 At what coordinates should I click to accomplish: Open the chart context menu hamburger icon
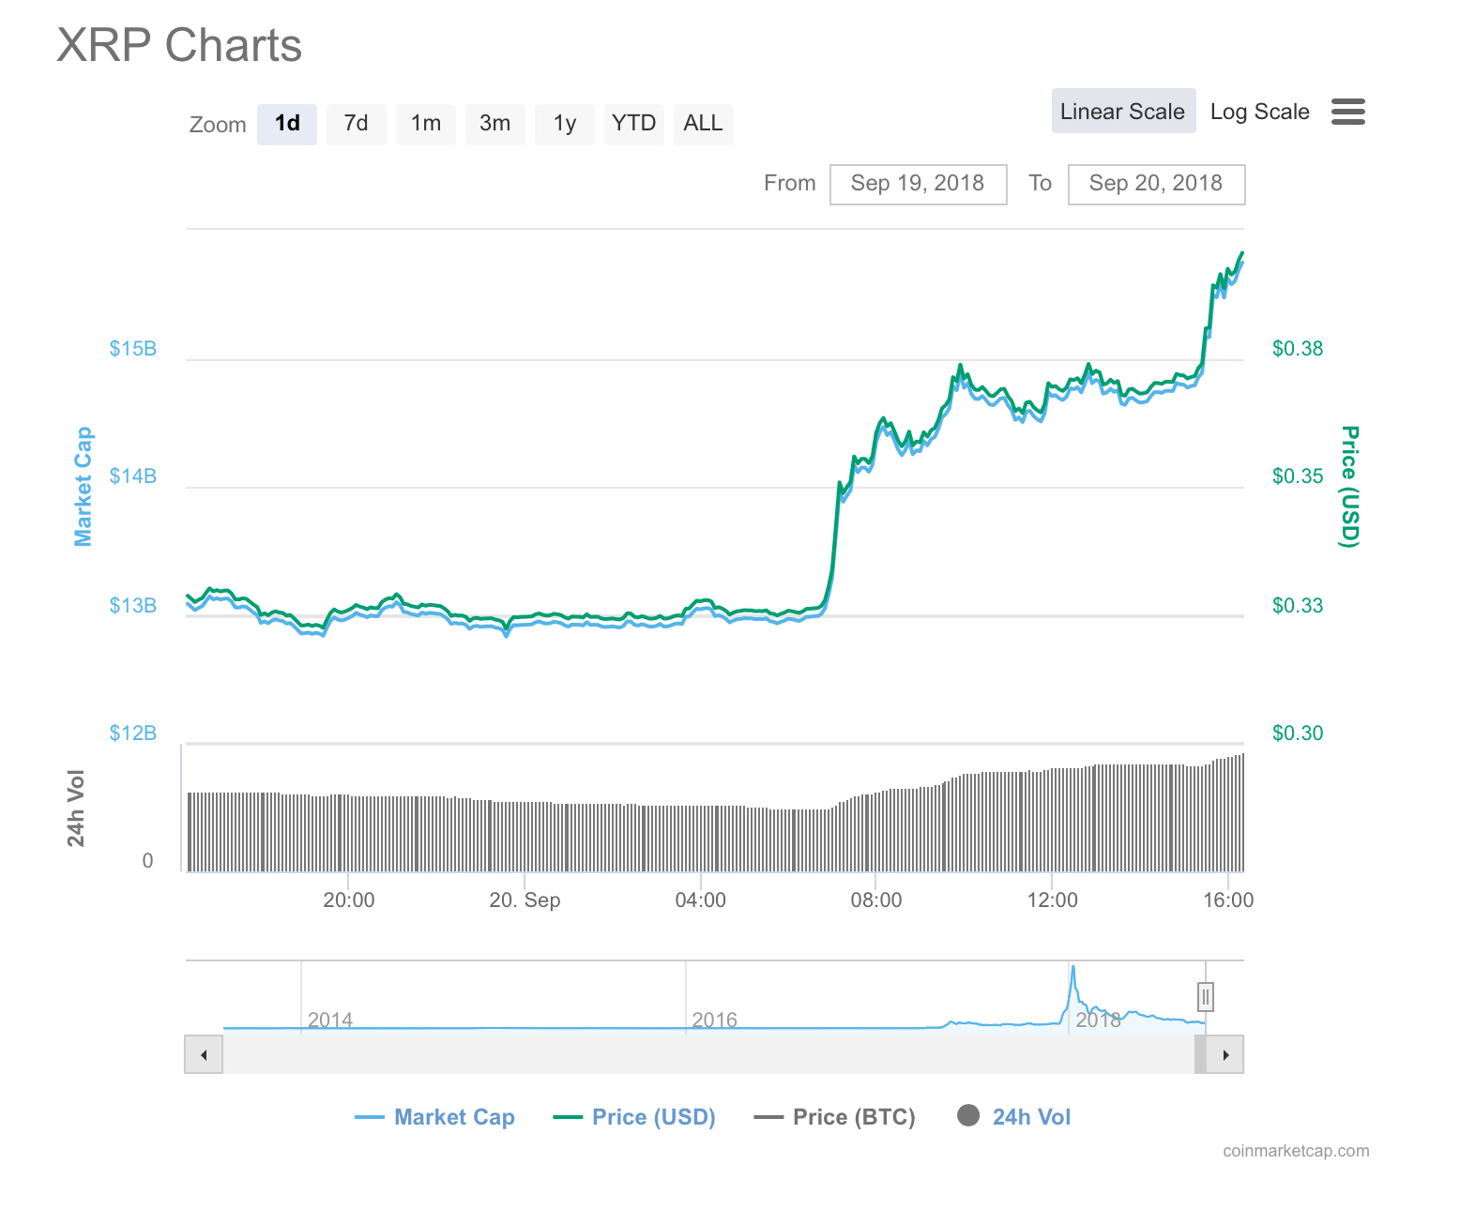1348,112
